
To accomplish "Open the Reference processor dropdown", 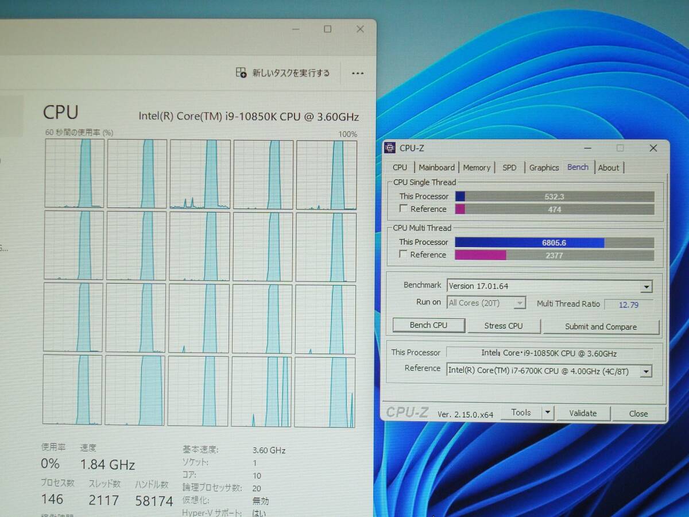I will pos(647,372).
